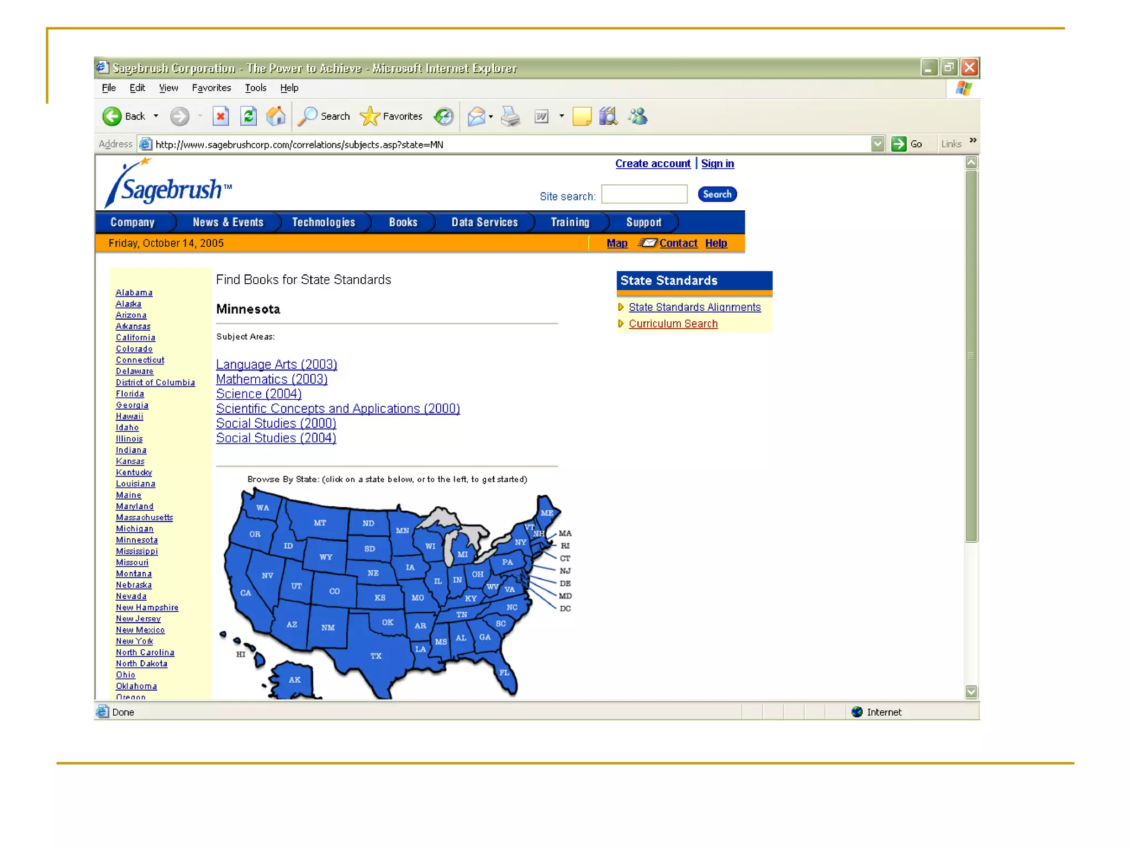Click the Refresh page icon

tap(249, 116)
